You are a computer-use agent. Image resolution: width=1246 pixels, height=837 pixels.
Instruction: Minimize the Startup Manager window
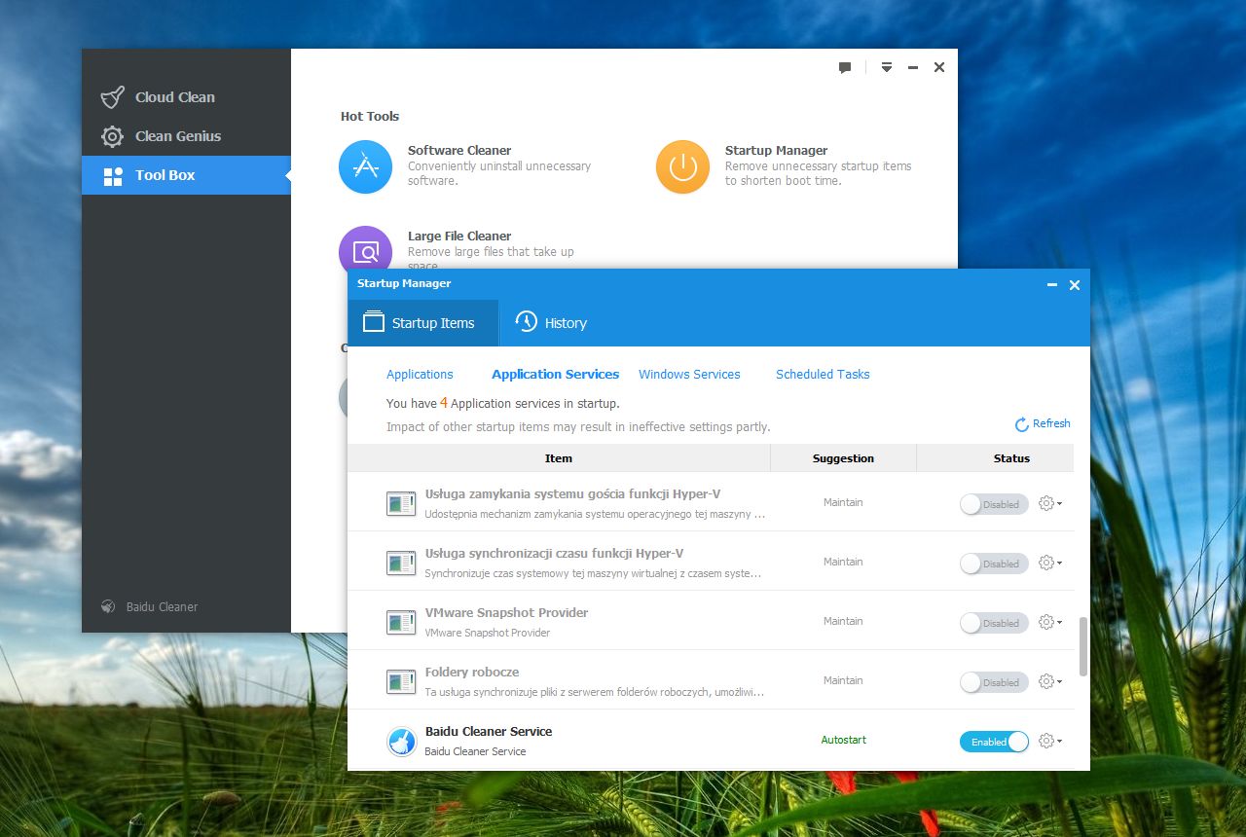(x=1052, y=285)
